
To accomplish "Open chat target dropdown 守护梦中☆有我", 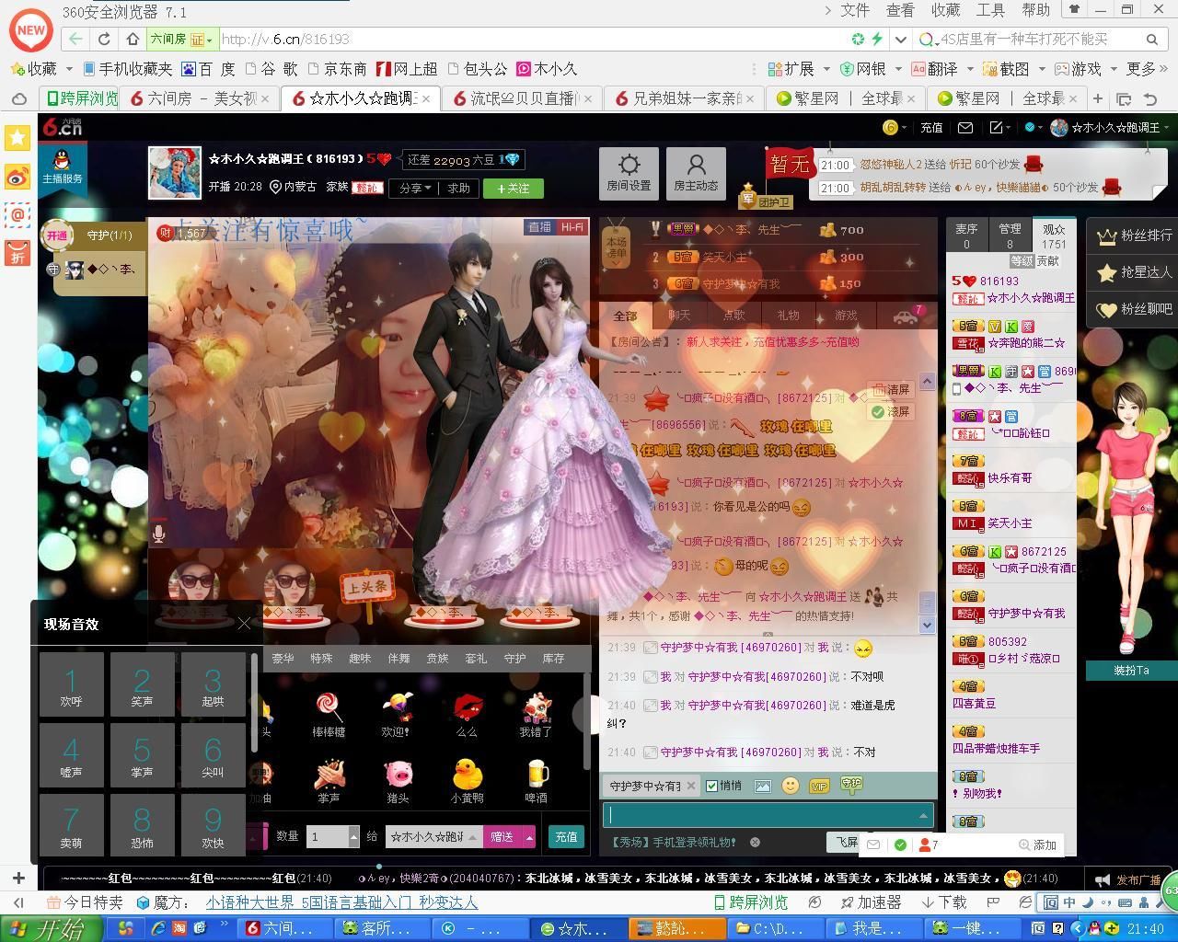I will click(x=653, y=786).
